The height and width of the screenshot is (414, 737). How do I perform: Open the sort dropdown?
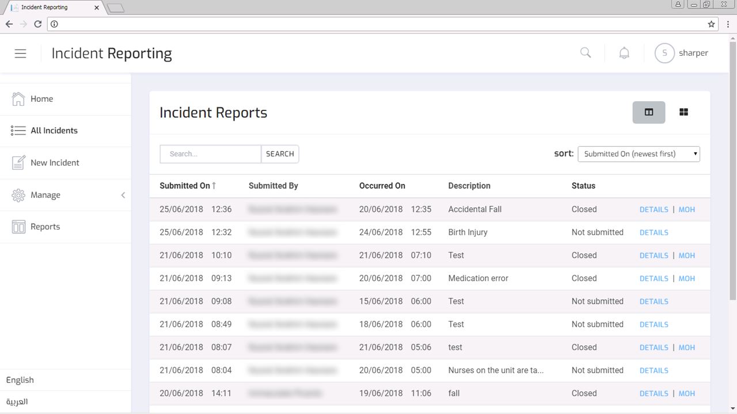pyautogui.click(x=639, y=154)
